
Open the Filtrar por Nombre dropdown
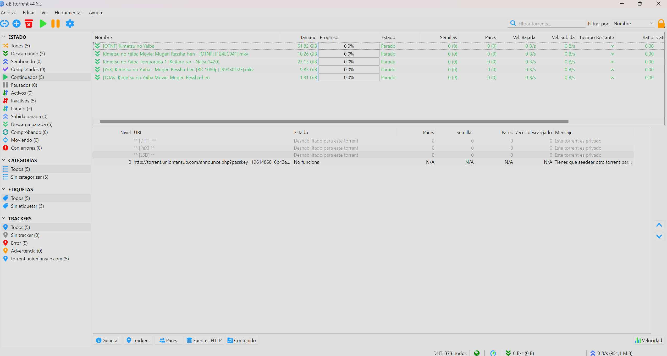point(633,24)
